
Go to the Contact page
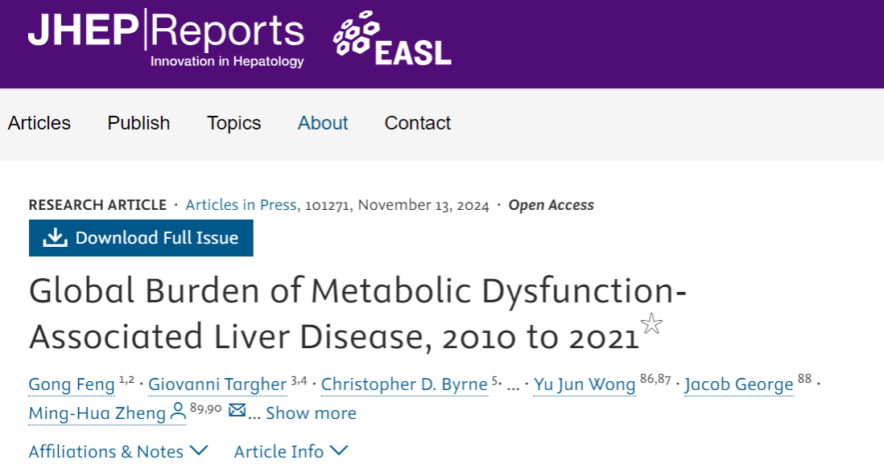coord(418,123)
